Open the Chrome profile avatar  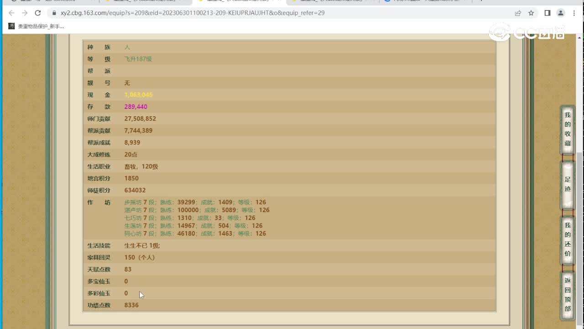561,13
